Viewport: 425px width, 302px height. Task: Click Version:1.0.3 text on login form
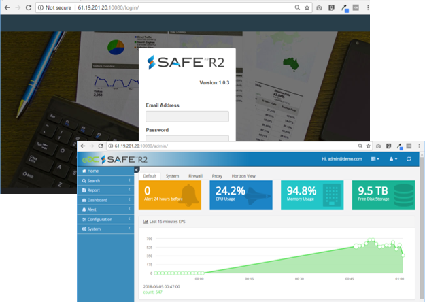214,83
